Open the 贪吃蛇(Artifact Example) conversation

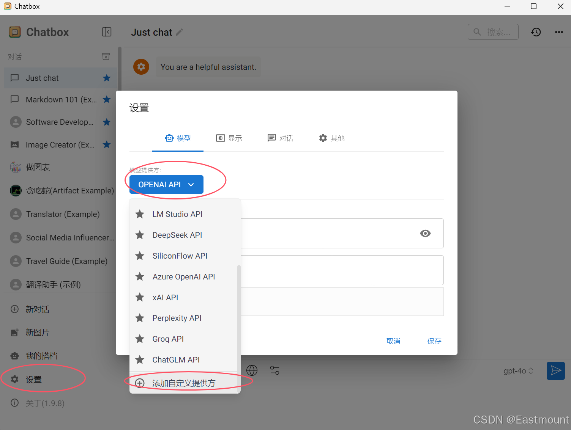(x=60, y=191)
